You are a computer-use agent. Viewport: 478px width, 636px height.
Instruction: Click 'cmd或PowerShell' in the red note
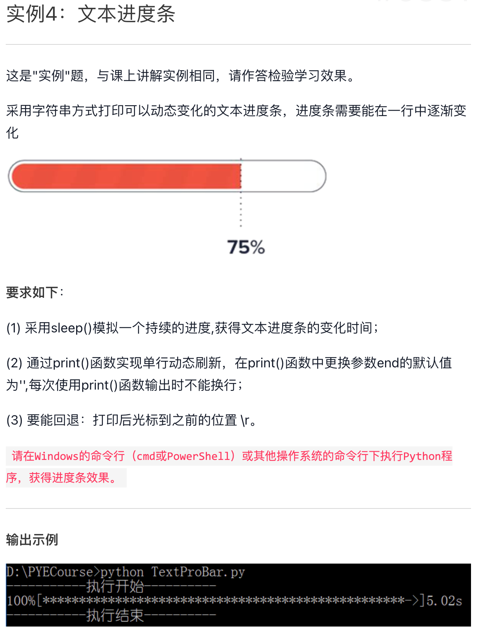[183, 456]
